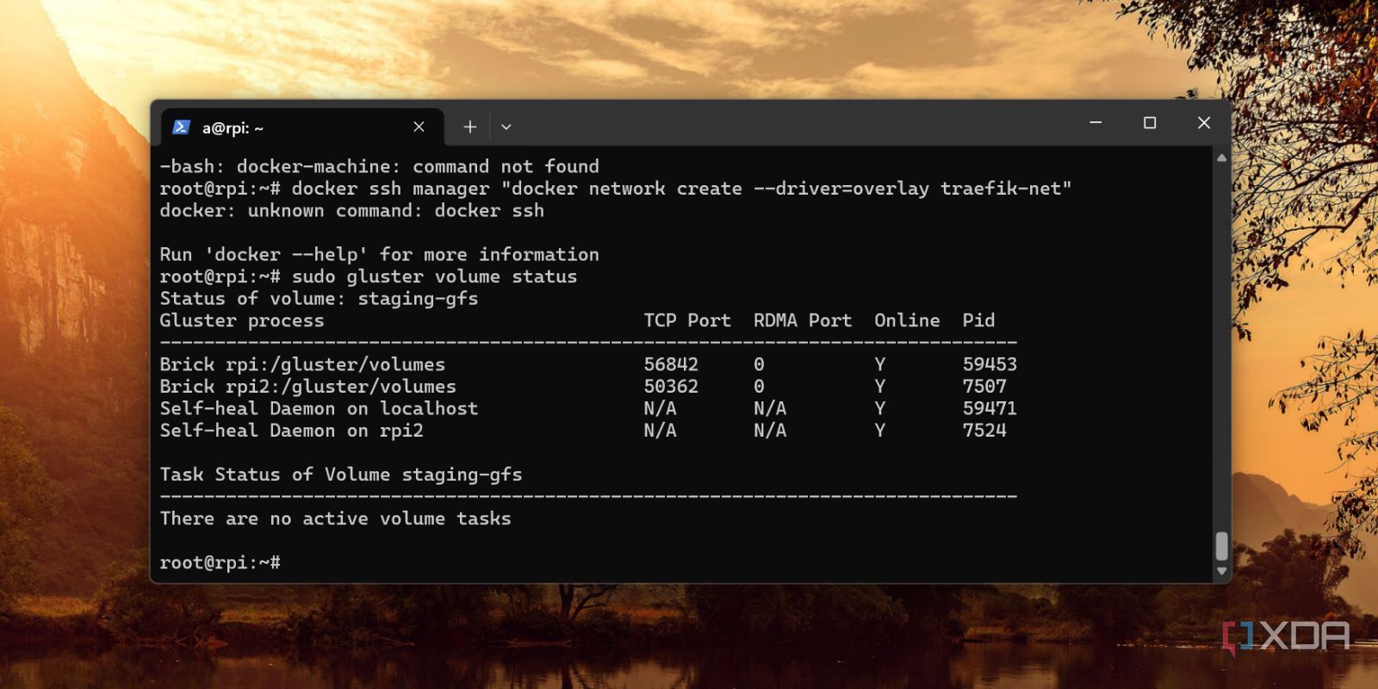Click the TCP port 56842 value

tap(671, 364)
